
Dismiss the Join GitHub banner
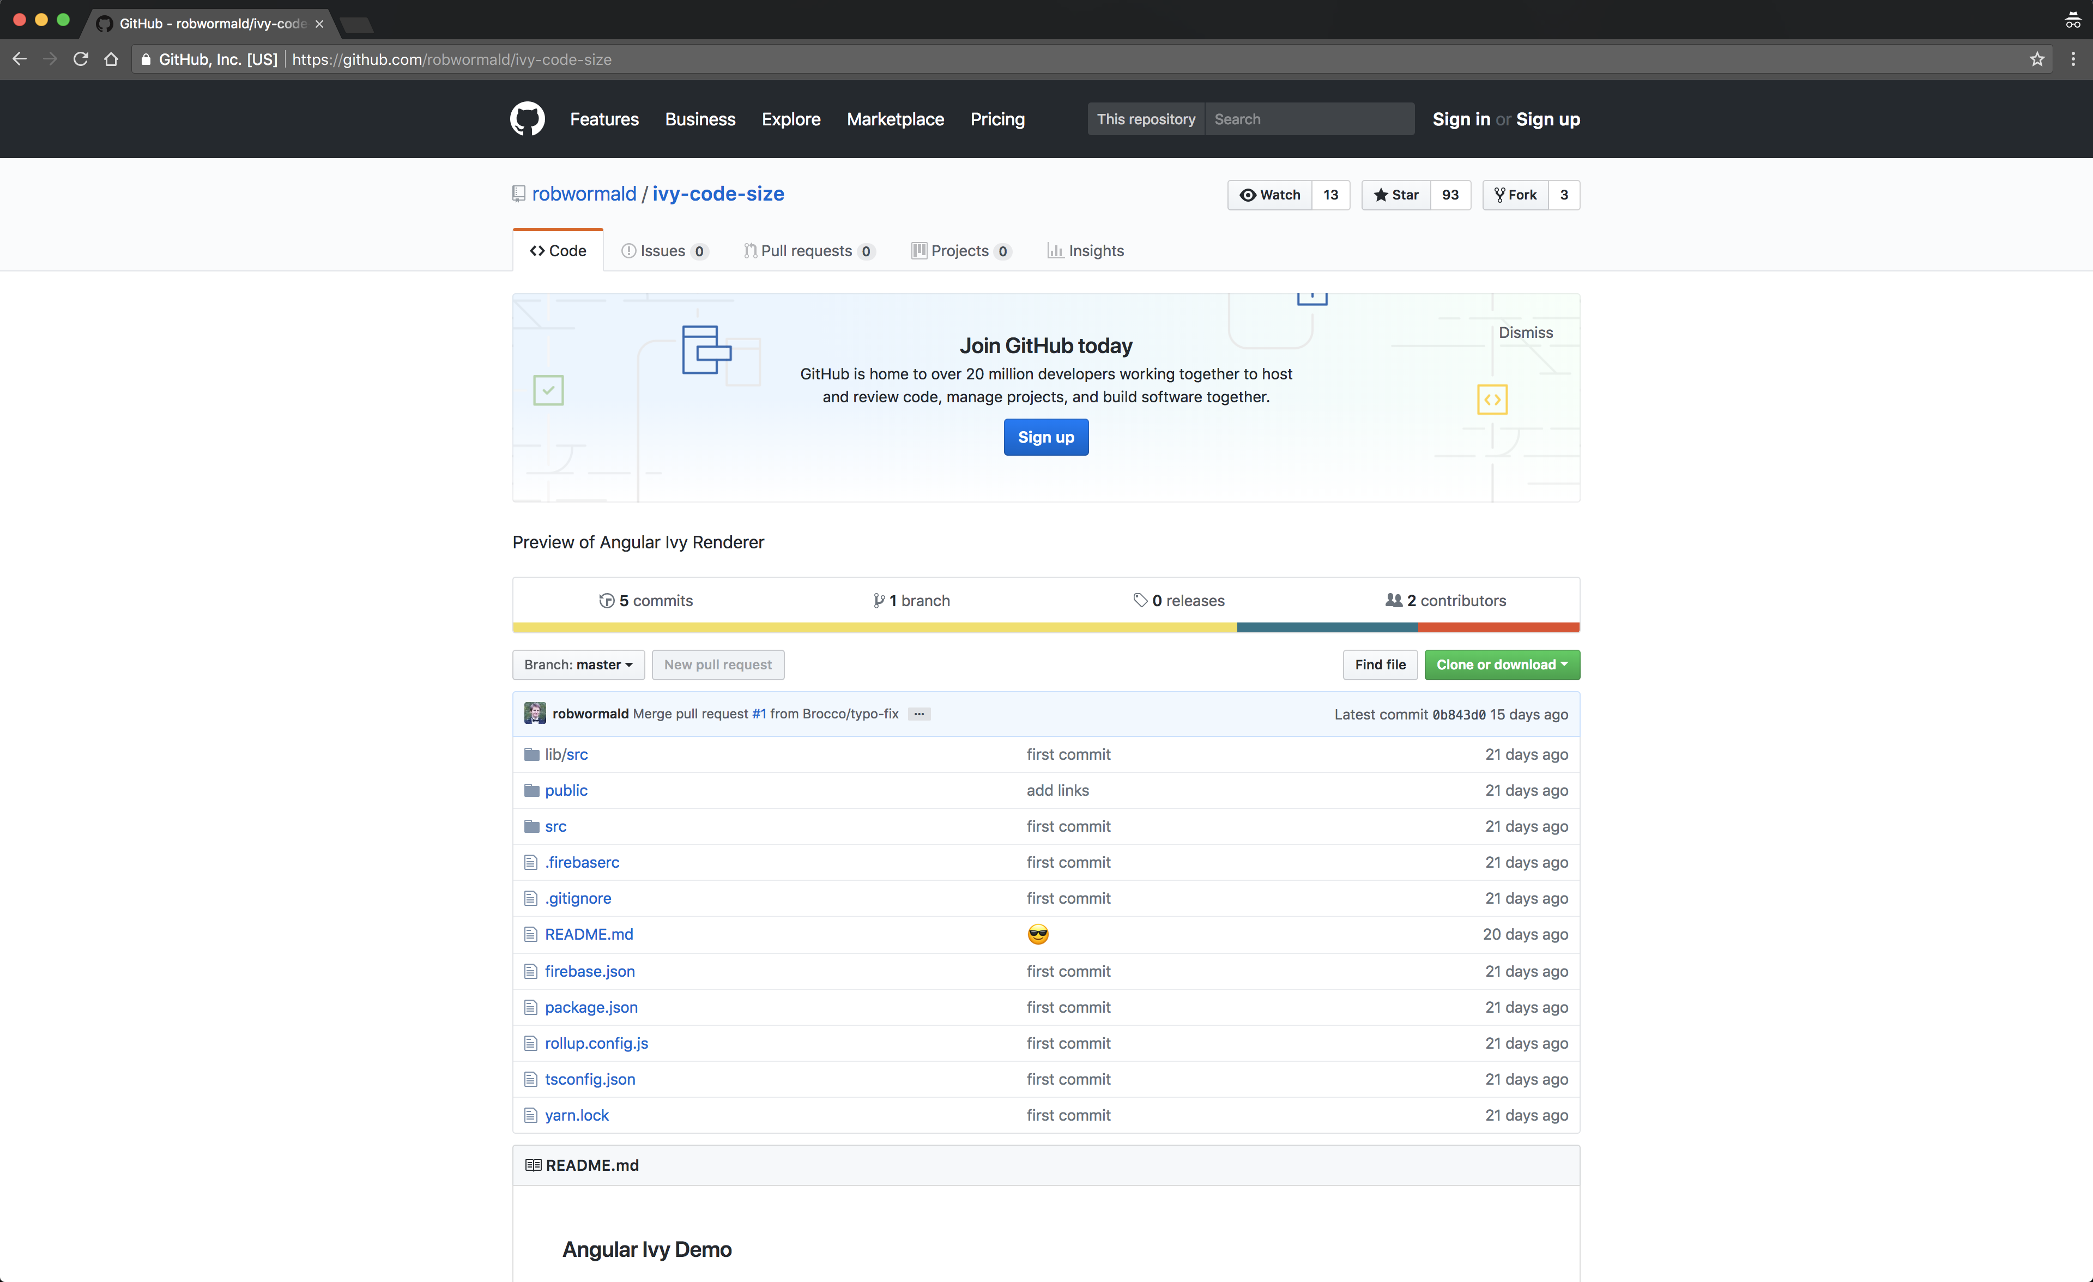point(1526,332)
